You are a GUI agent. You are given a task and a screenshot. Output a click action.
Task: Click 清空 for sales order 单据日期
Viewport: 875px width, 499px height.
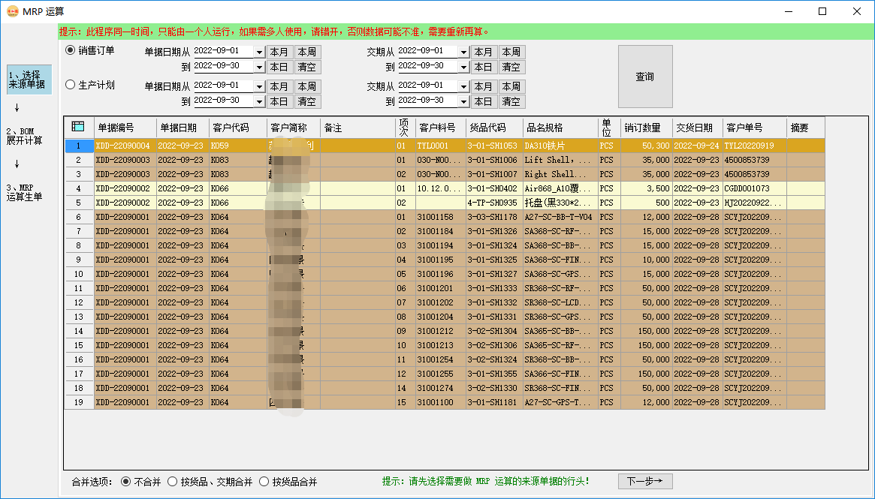pyautogui.click(x=307, y=68)
